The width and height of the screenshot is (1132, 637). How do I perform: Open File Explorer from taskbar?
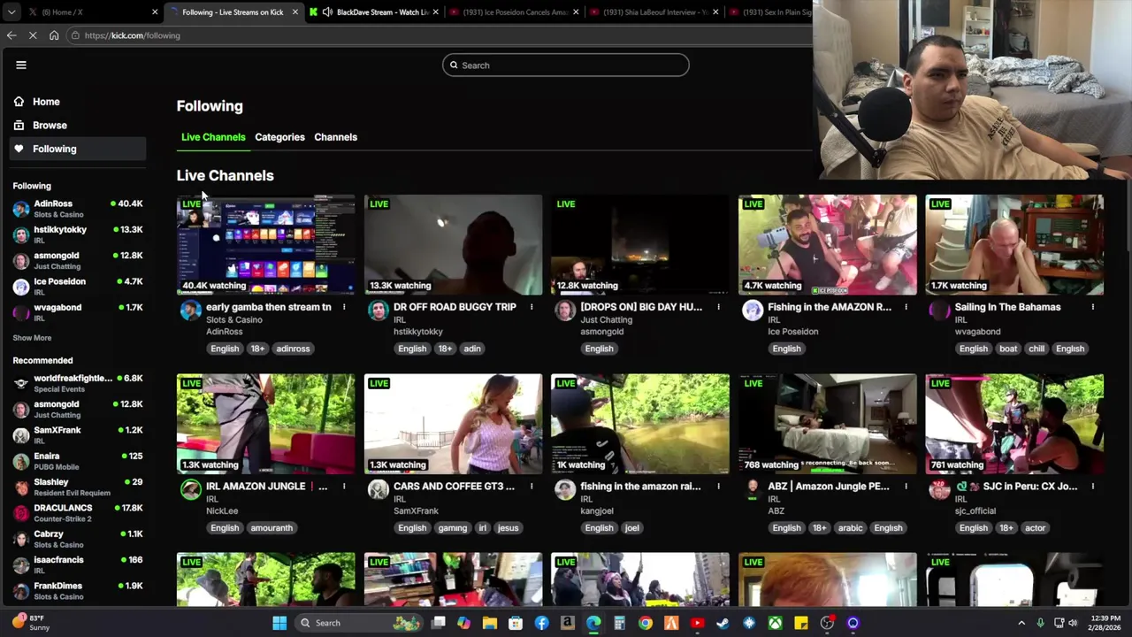[490, 623]
